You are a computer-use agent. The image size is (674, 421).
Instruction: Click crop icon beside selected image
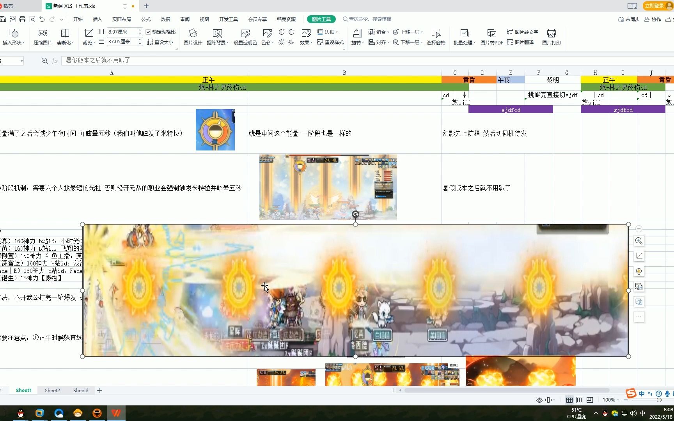tap(639, 256)
